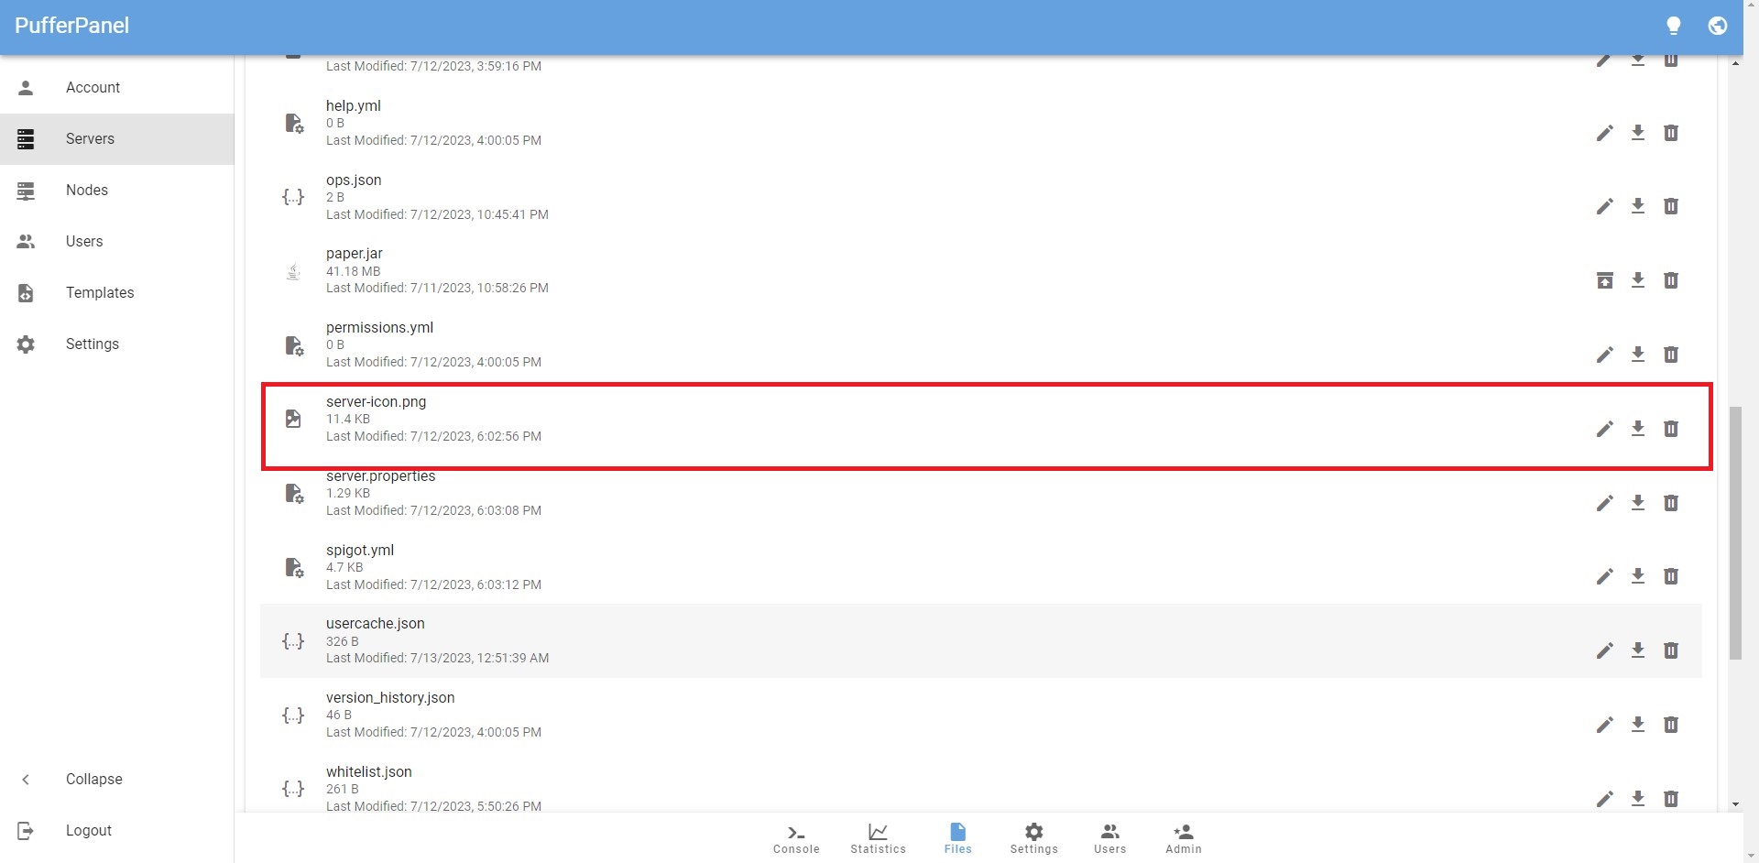Open language selector globe icon
Viewport: 1759px width, 863px height.
(1717, 26)
